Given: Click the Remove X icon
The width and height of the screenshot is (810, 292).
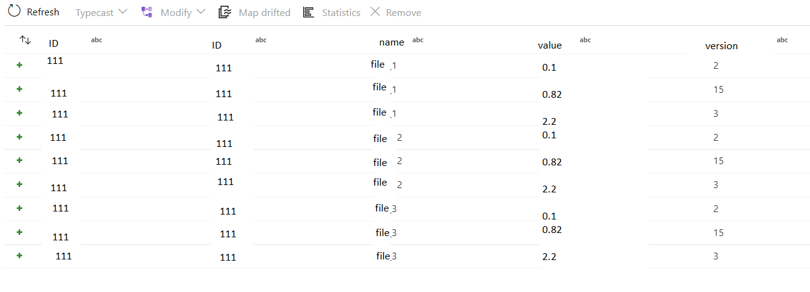Looking at the screenshot, I should click(375, 12).
